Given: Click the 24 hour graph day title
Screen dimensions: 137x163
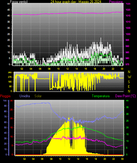Looking at the screenshot, I should click(76, 2).
